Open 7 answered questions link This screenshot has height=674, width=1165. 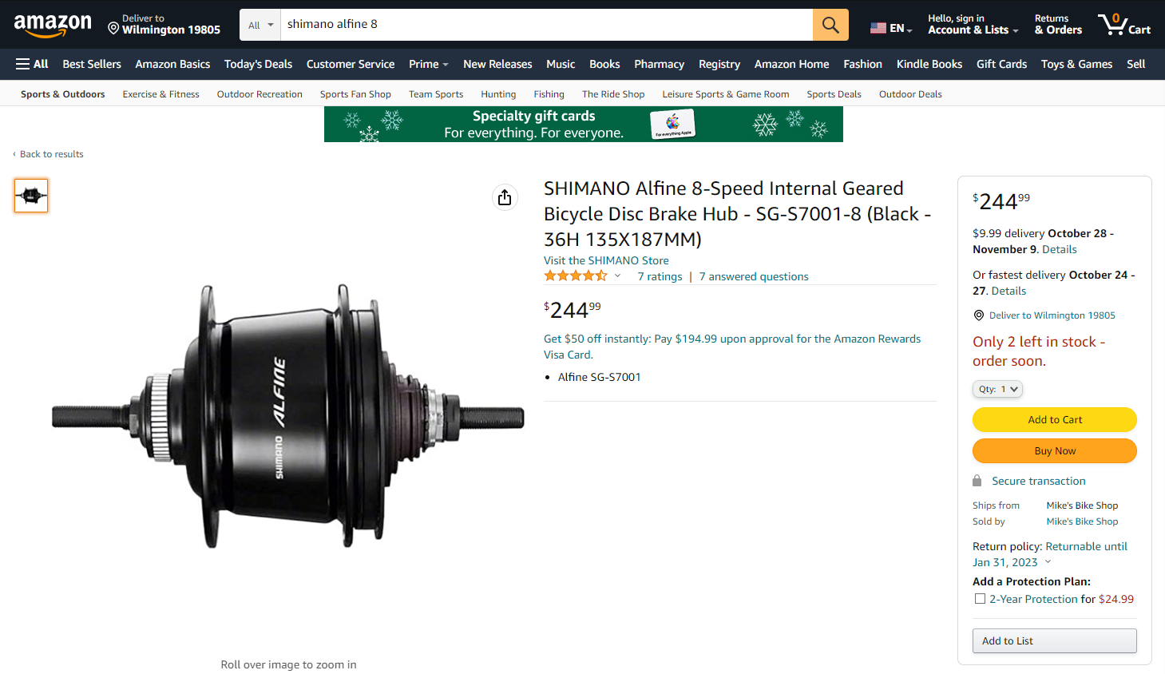click(x=754, y=276)
